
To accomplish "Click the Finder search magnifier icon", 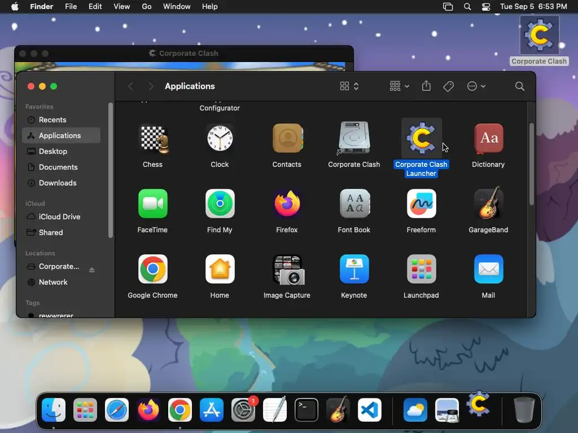I will 520,86.
